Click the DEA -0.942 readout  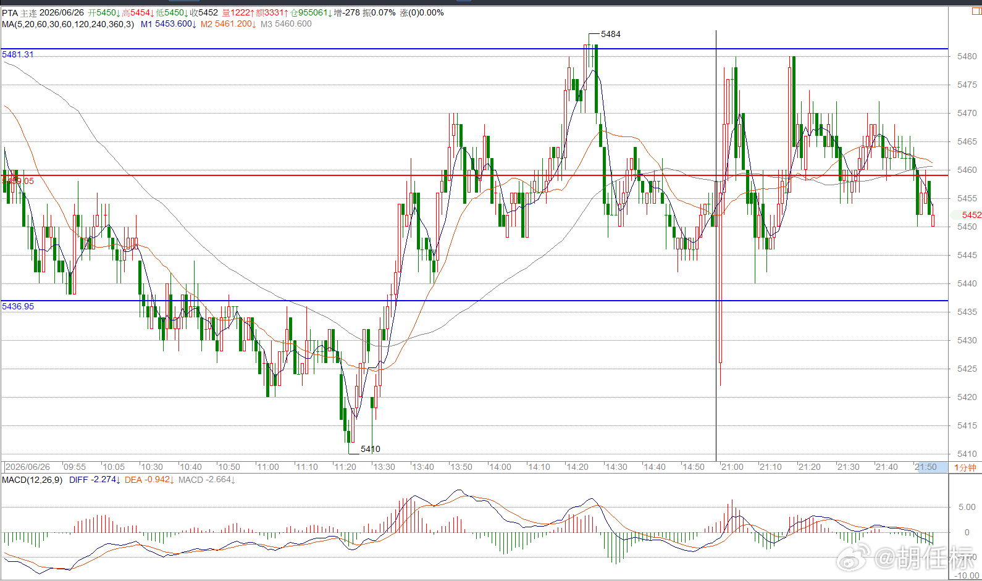[x=149, y=480]
